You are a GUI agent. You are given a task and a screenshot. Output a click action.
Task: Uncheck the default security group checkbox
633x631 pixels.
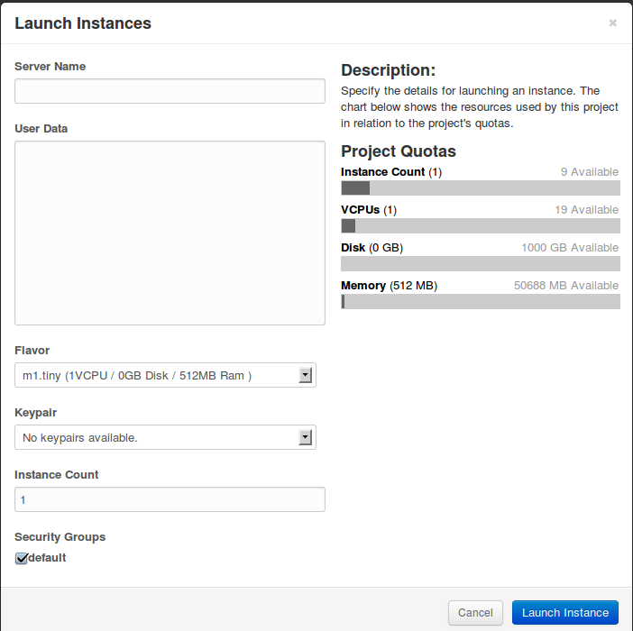22,558
